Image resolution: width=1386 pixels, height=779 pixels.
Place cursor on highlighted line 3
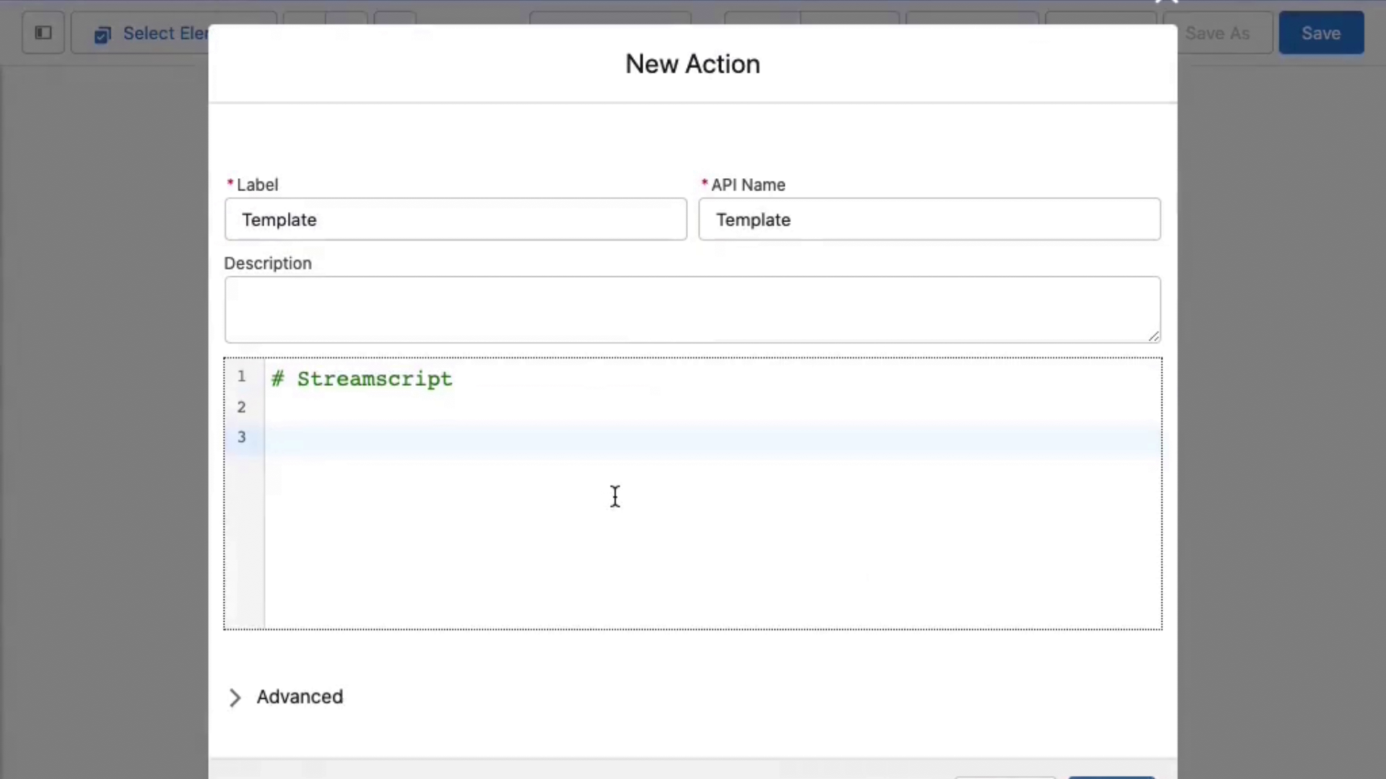(505, 437)
